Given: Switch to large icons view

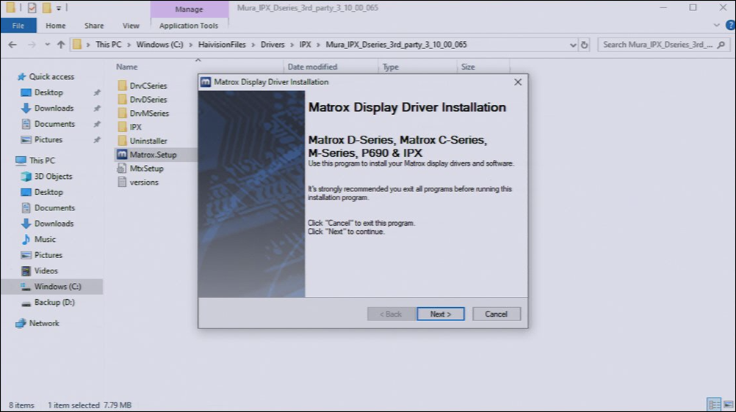Looking at the screenshot, I should (725, 405).
